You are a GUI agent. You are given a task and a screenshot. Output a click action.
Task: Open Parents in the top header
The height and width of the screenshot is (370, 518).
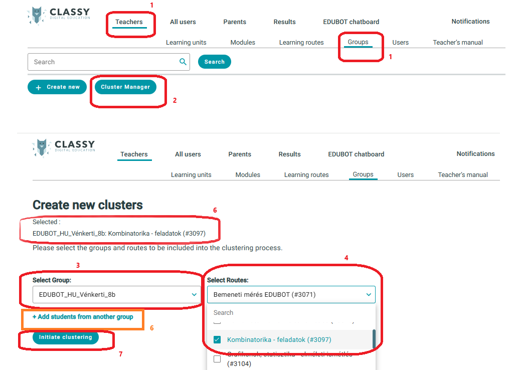point(235,22)
